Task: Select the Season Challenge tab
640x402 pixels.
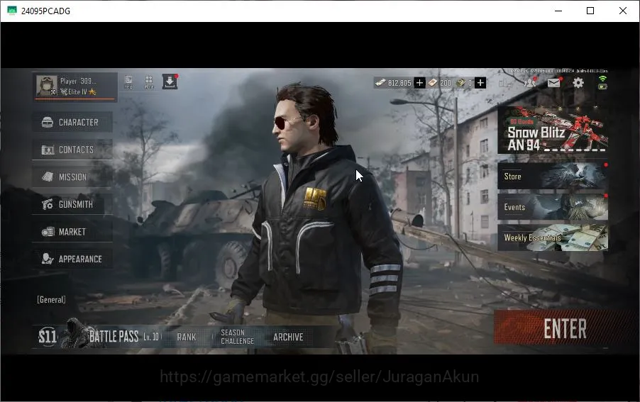Action: (x=237, y=337)
